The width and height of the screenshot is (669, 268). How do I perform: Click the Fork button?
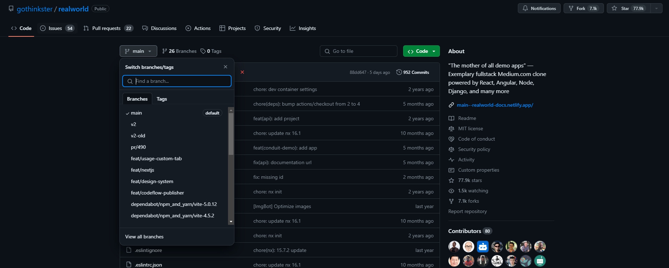click(584, 8)
